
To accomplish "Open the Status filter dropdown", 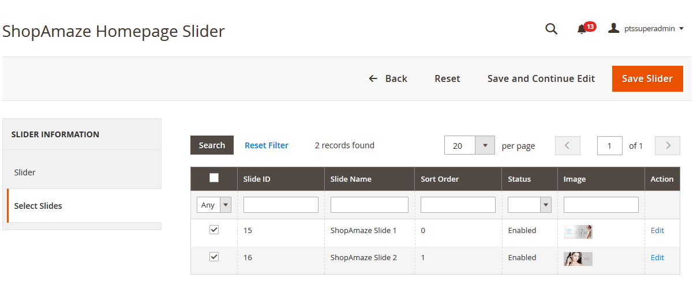I will click(530, 205).
